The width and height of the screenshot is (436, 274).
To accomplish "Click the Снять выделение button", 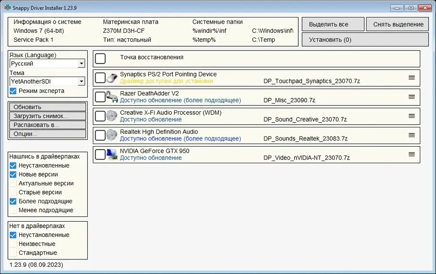I will 398,24.
